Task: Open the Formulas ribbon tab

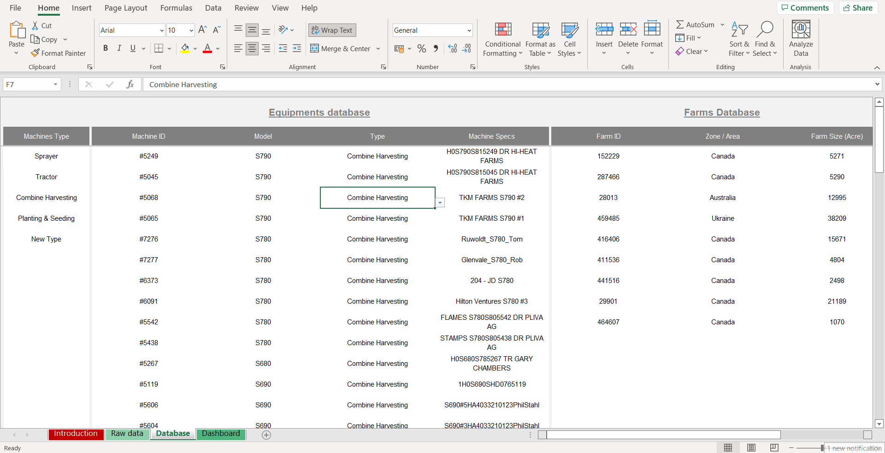Action: pos(176,8)
